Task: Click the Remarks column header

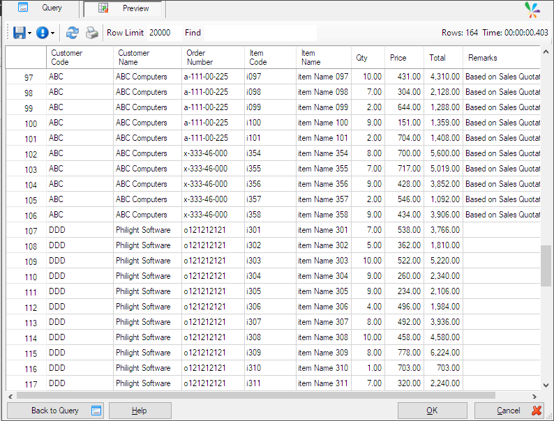Action: pyautogui.click(x=502, y=57)
